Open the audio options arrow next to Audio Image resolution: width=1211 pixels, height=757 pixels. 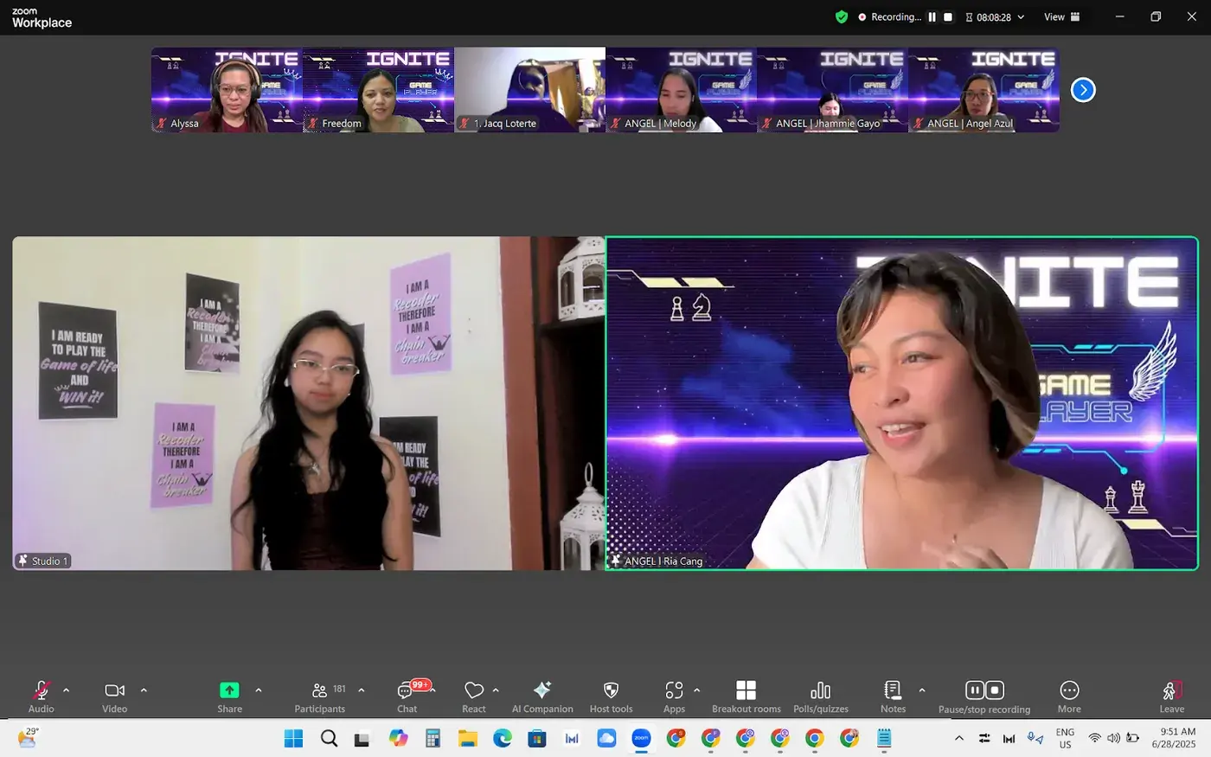click(67, 690)
